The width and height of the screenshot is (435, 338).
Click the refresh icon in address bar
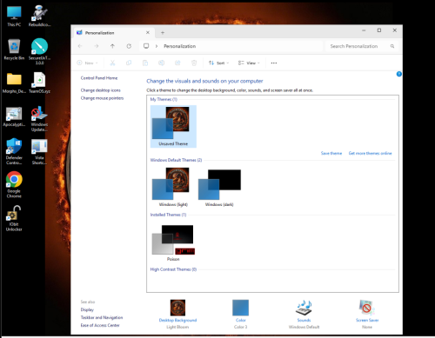click(x=129, y=46)
